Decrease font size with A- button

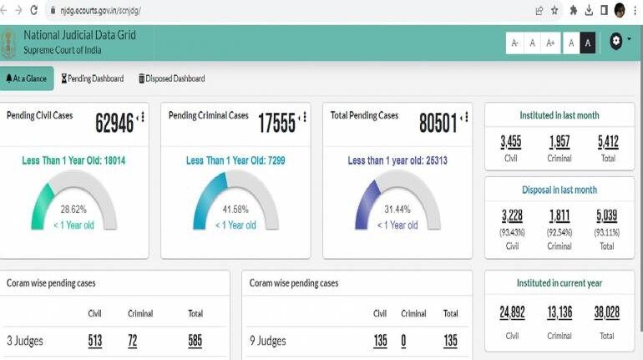point(515,43)
